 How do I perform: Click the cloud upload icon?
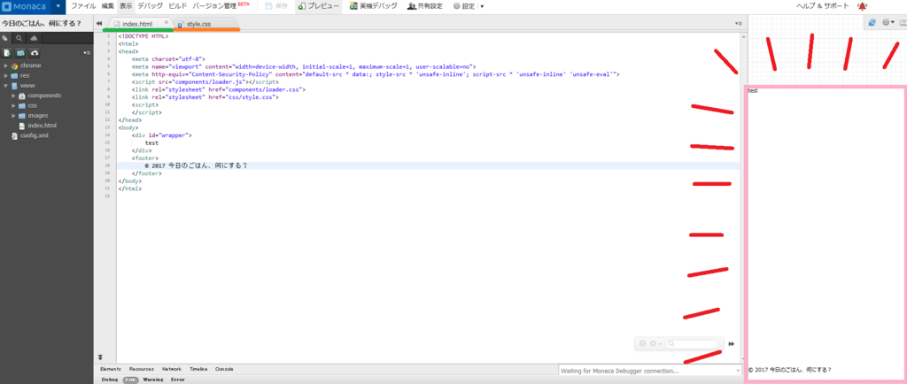(35, 52)
